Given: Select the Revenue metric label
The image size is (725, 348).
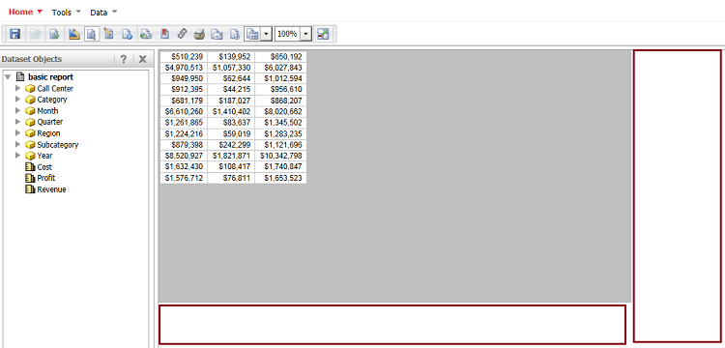Looking at the screenshot, I should (x=52, y=189).
